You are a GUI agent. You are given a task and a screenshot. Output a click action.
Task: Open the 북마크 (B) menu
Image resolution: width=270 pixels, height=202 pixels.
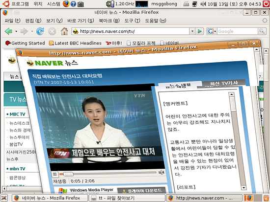[109, 21]
